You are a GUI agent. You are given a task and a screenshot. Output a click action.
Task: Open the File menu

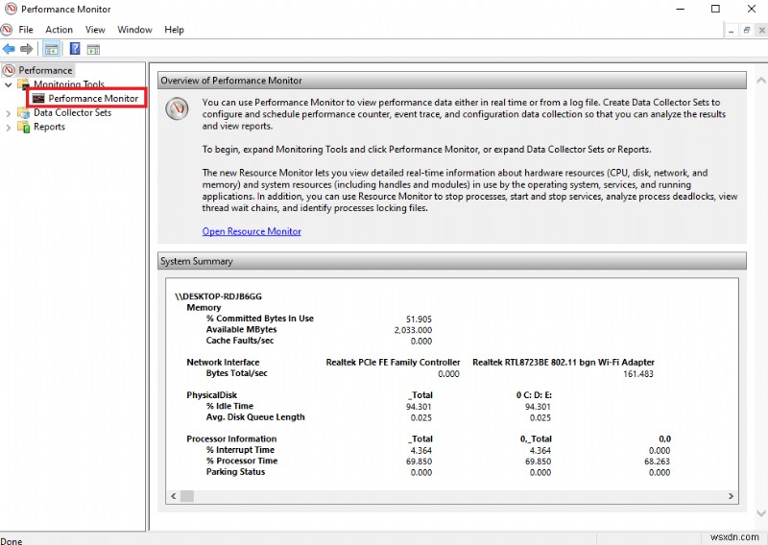[x=26, y=30]
